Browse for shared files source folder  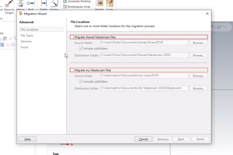point(199,43)
